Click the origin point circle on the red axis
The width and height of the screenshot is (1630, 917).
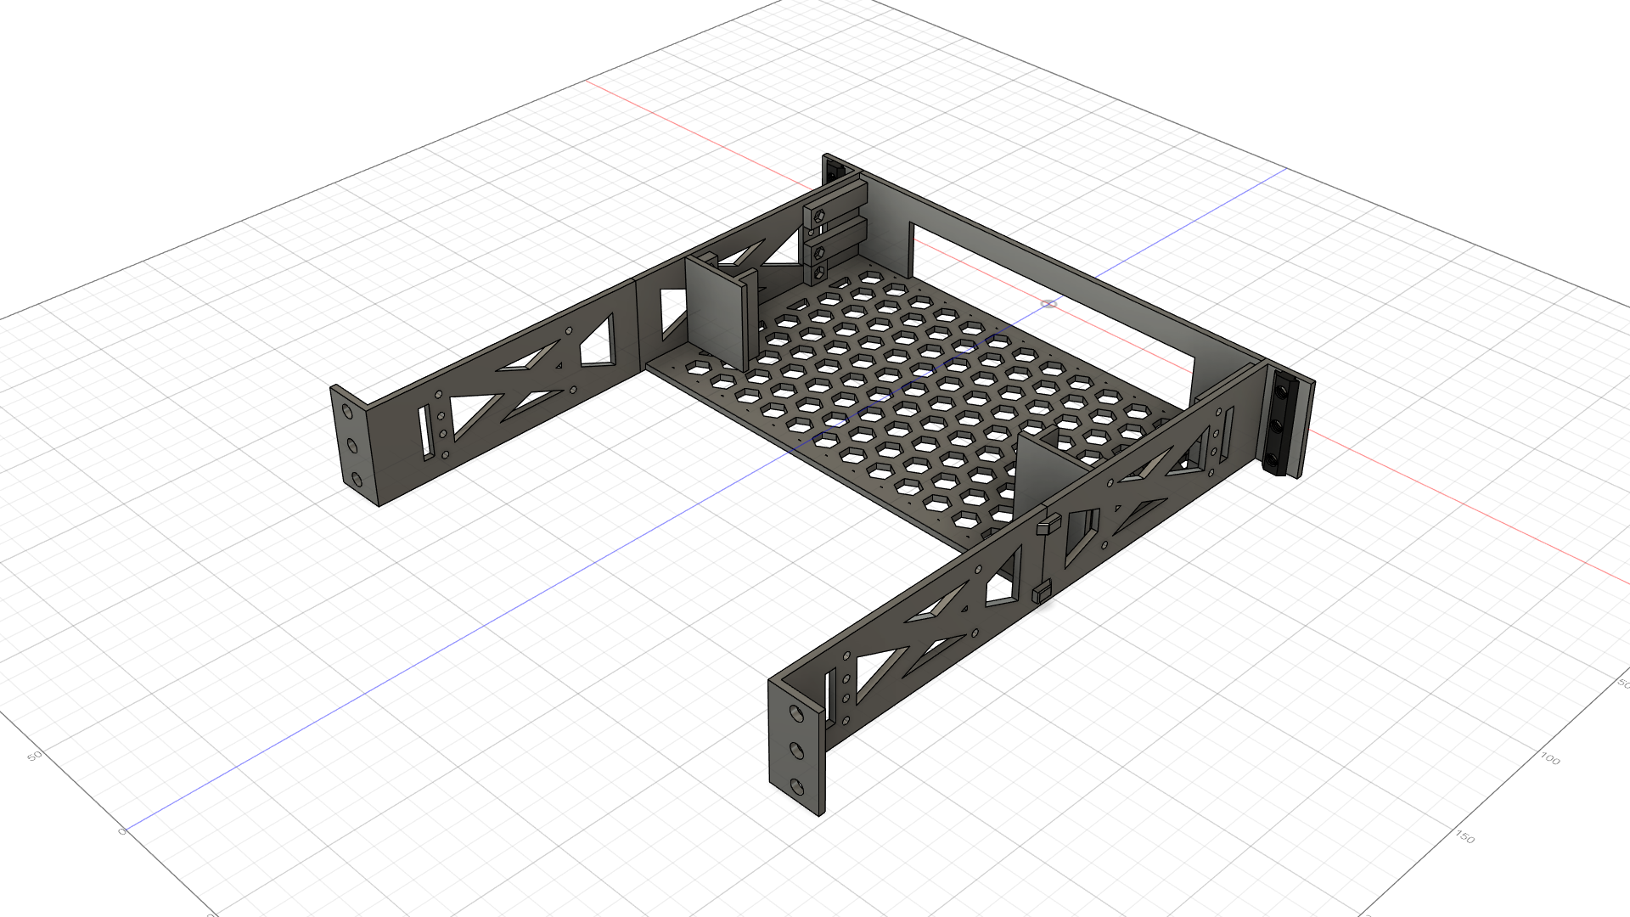tap(1049, 303)
